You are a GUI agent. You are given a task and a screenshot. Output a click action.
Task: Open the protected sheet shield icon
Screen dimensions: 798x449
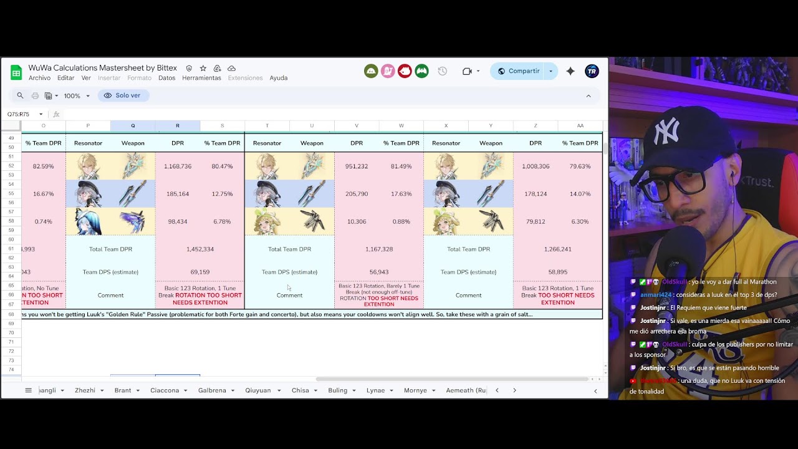[189, 68]
